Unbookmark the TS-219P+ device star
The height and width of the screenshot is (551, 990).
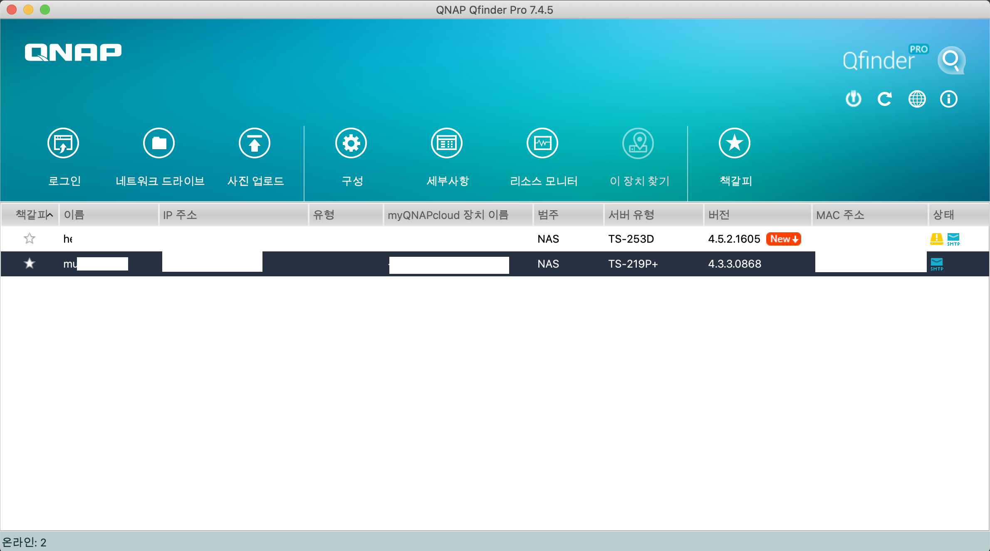tap(30, 263)
